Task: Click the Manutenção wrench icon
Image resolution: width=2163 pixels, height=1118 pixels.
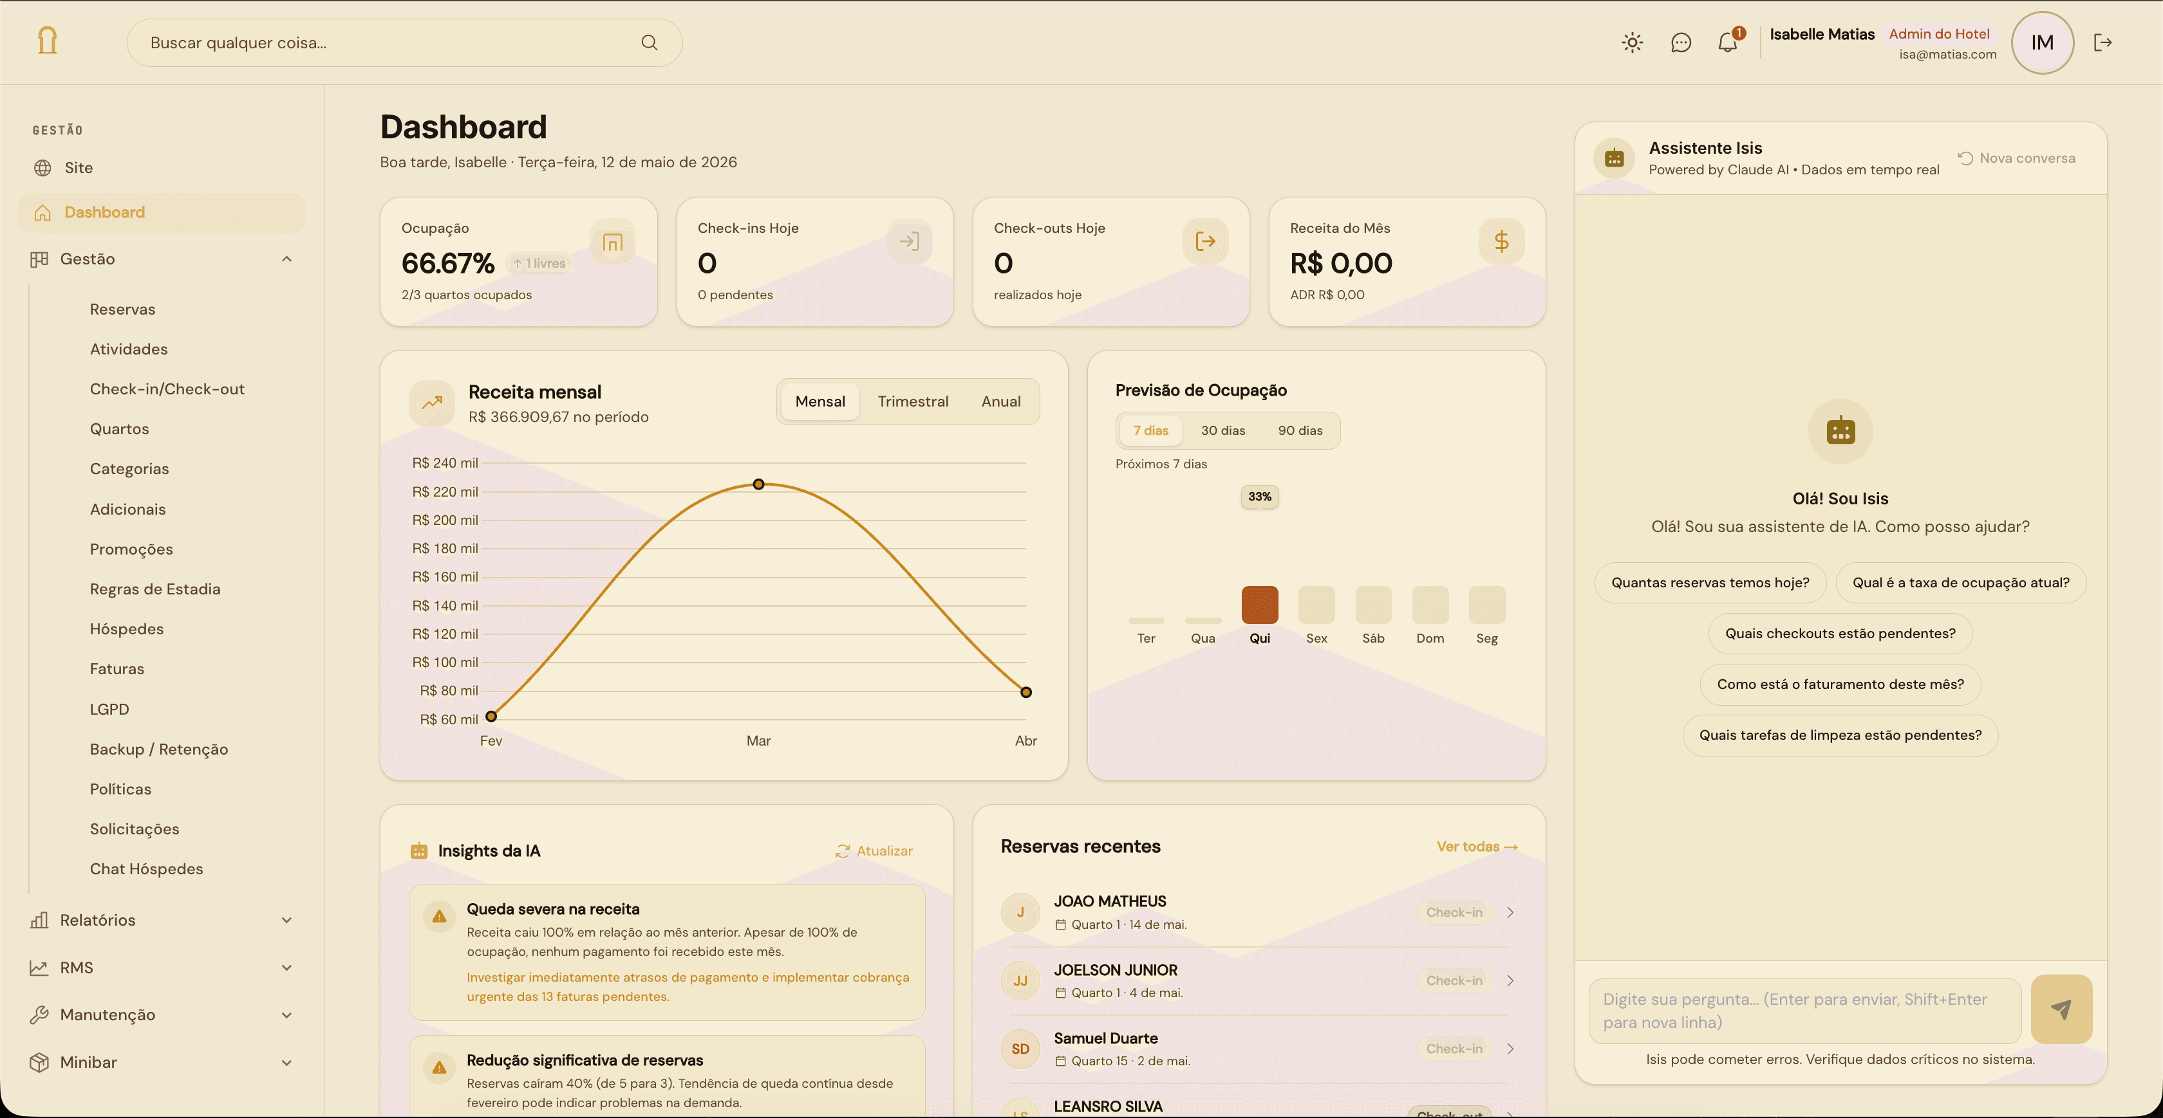Action: [x=39, y=1015]
